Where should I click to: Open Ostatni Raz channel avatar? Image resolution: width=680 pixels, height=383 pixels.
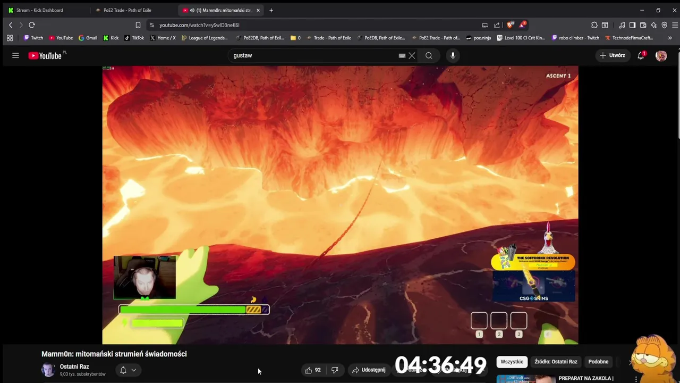tap(48, 370)
